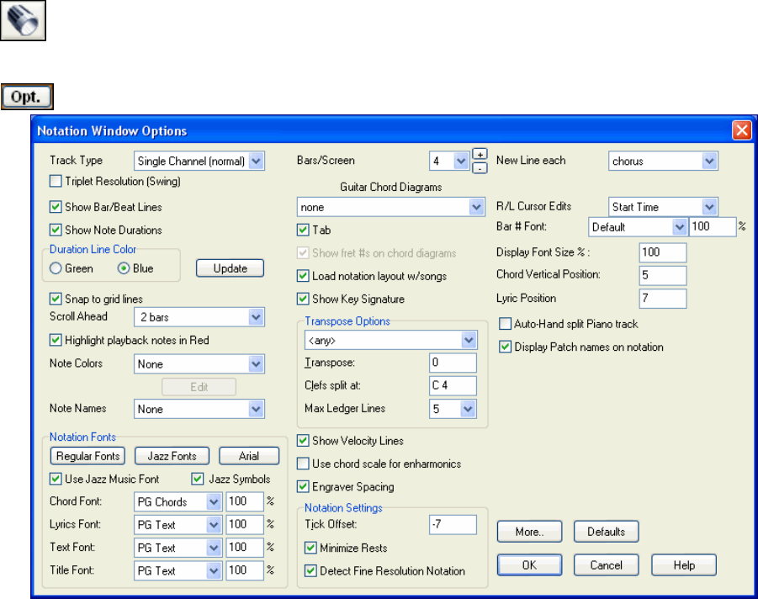758x599 pixels.
Task: Select Green duration line color
Action: pos(57,268)
